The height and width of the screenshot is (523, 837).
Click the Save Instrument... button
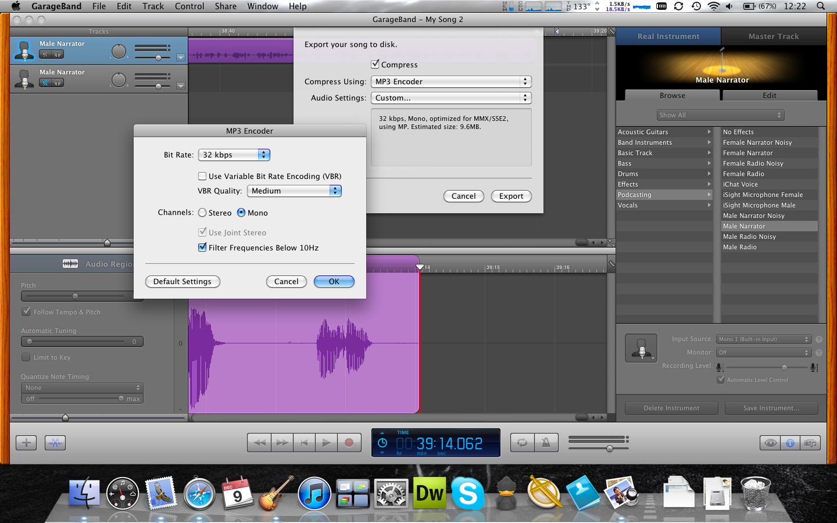click(771, 408)
